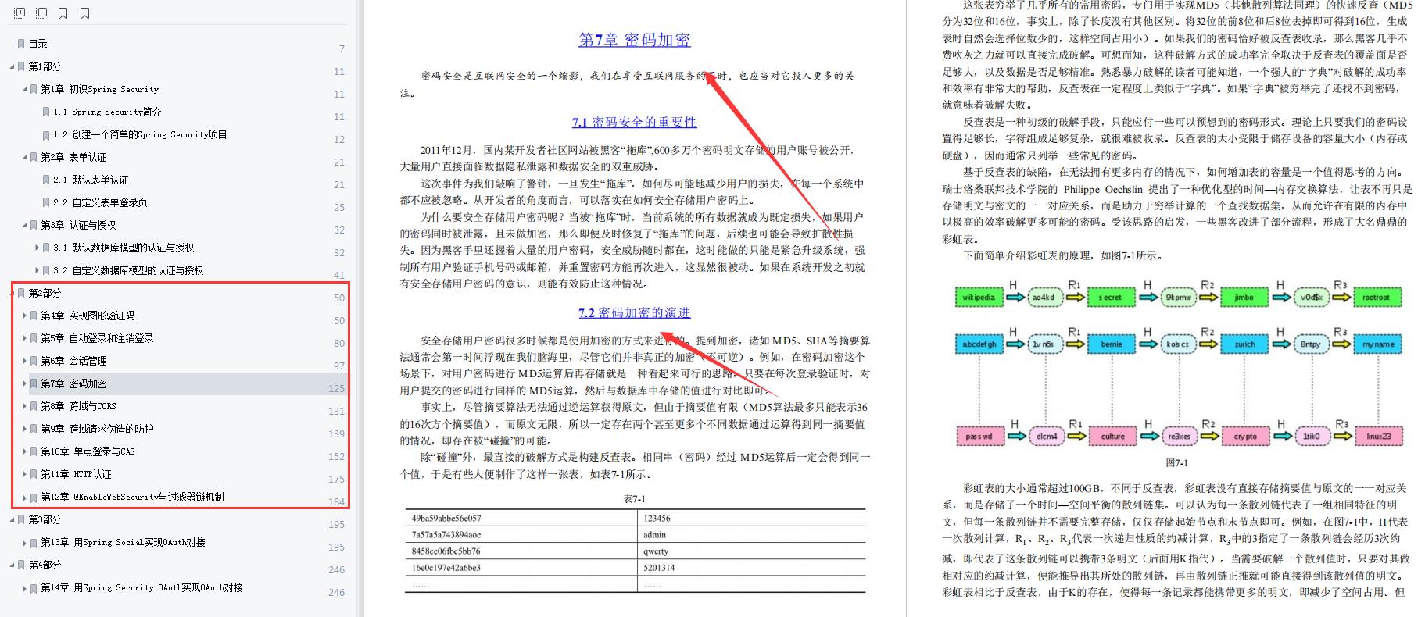Click the bookmark icon beside 第13章 用Spring Social
The image size is (1425, 617).
coord(34,542)
